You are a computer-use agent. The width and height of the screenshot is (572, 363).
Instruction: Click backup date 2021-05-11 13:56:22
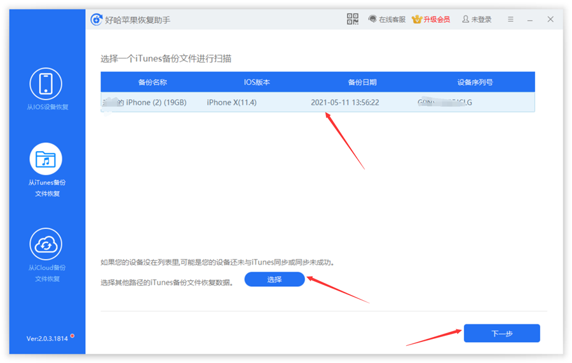tap(344, 103)
